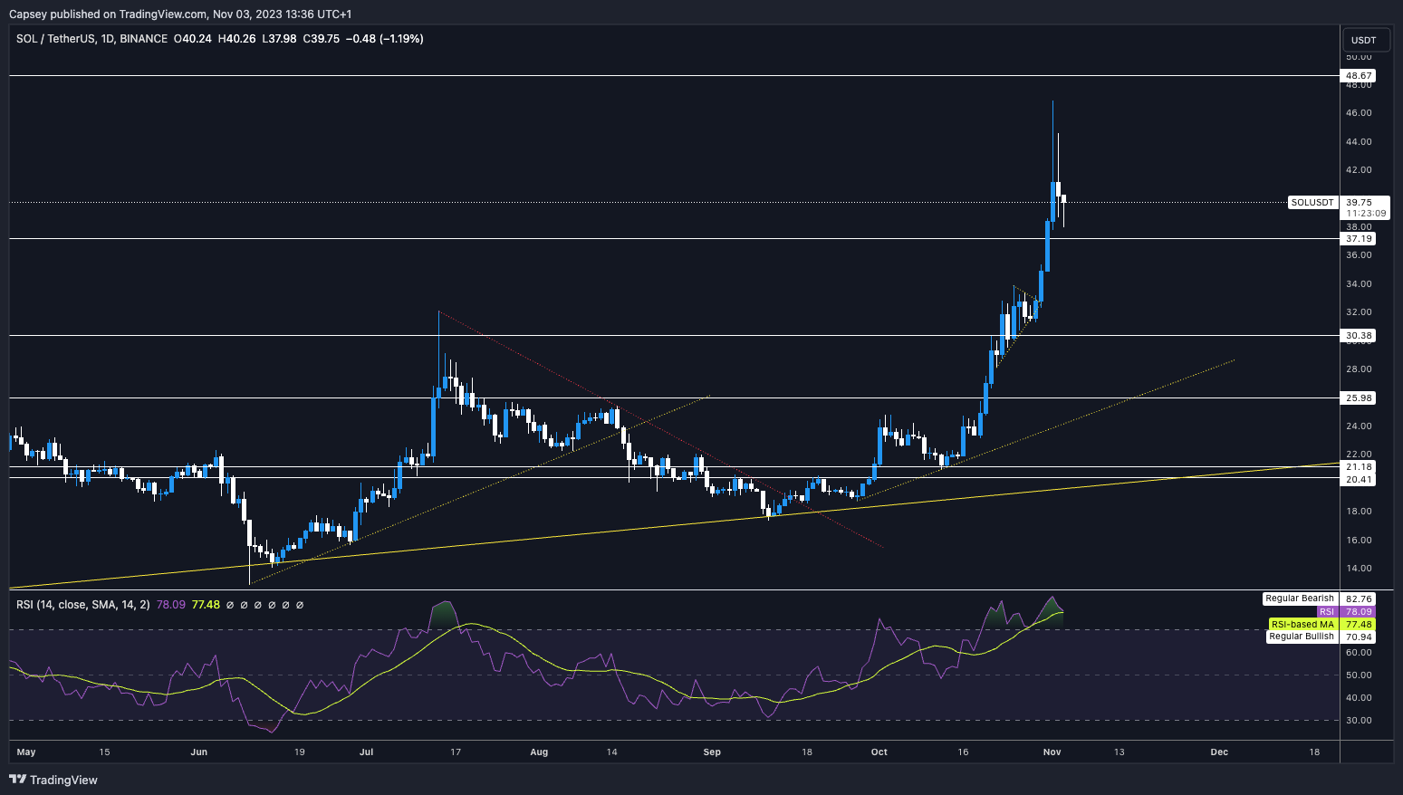Click the 21.18 price level label

click(1360, 467)
